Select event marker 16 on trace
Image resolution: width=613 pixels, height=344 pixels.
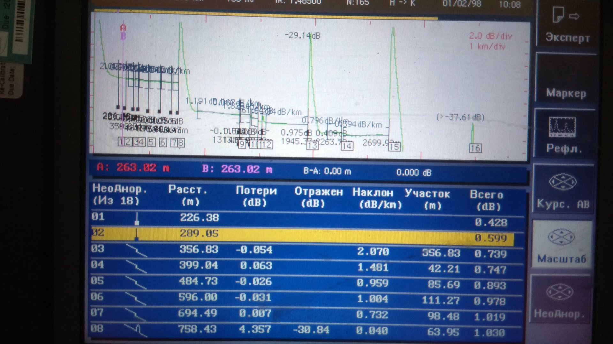coord(475,148)
